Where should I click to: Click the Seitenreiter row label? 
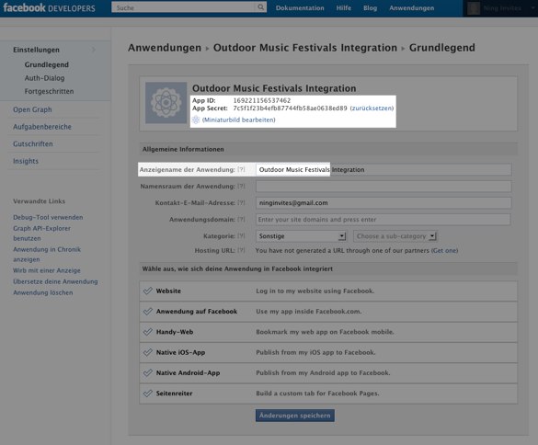(175, 394)
